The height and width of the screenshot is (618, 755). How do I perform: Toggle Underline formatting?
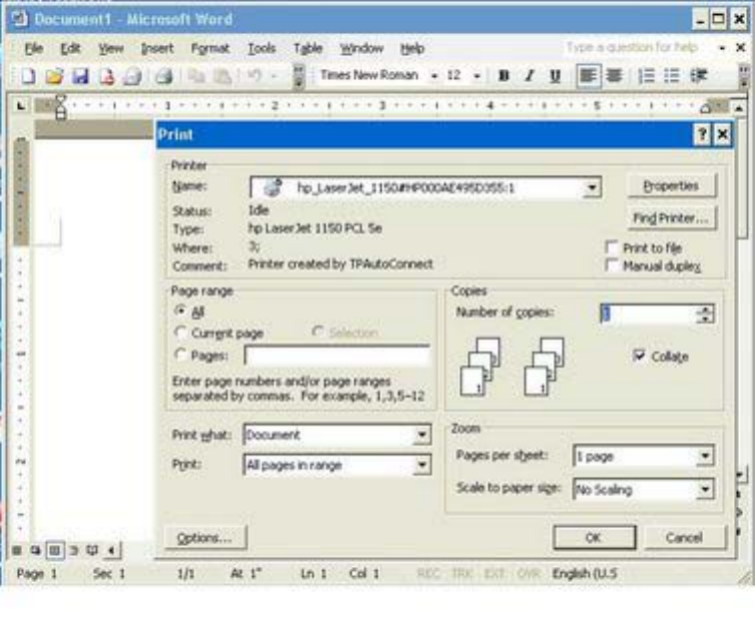pos(554,76)
